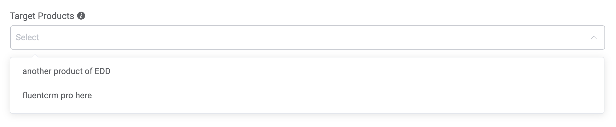Screen dimensions: 616x127
Task: Click the option listed below "another product of EDD"
Action: click(57, 96)
